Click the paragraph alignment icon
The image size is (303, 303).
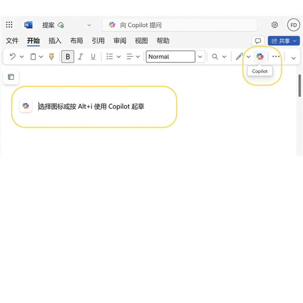click(x=130, y=57)
